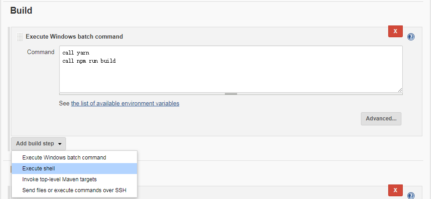Click the horizontal resize bar below Command box
431x199 pixels.
tap(231, 94)
